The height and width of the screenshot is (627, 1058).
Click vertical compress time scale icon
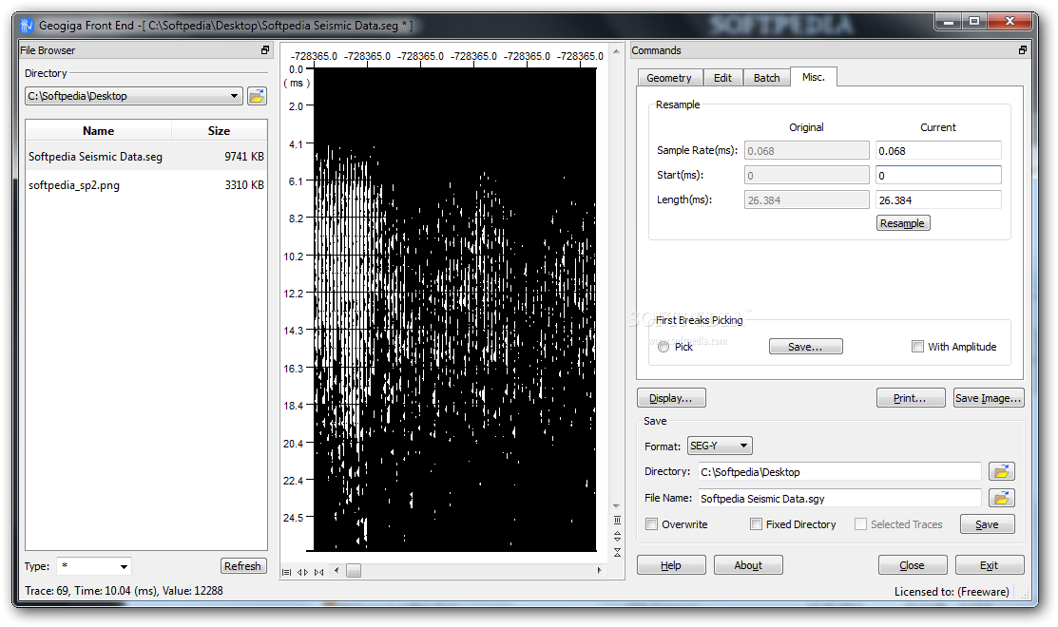pyautogui.click(x=617, y=552)
